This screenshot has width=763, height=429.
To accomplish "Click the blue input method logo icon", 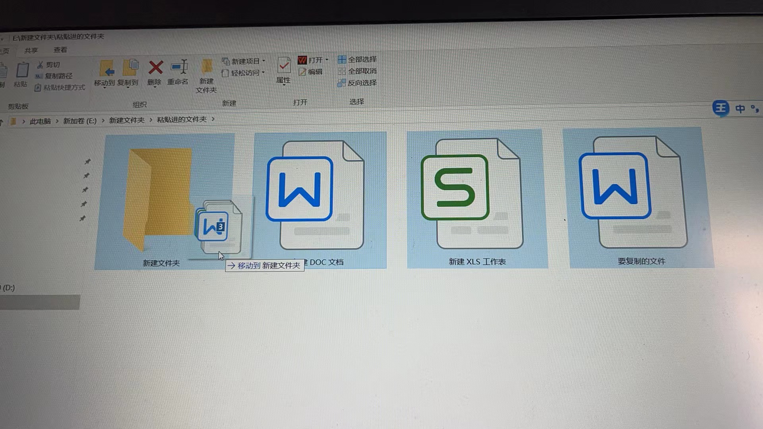I will tap(720, 108).
